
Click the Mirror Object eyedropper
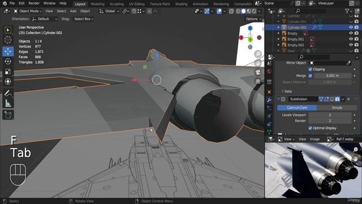[348, 63]
